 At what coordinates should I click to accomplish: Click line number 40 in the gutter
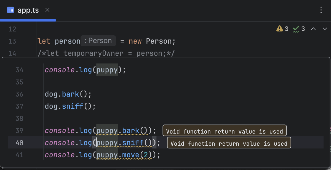20,143
